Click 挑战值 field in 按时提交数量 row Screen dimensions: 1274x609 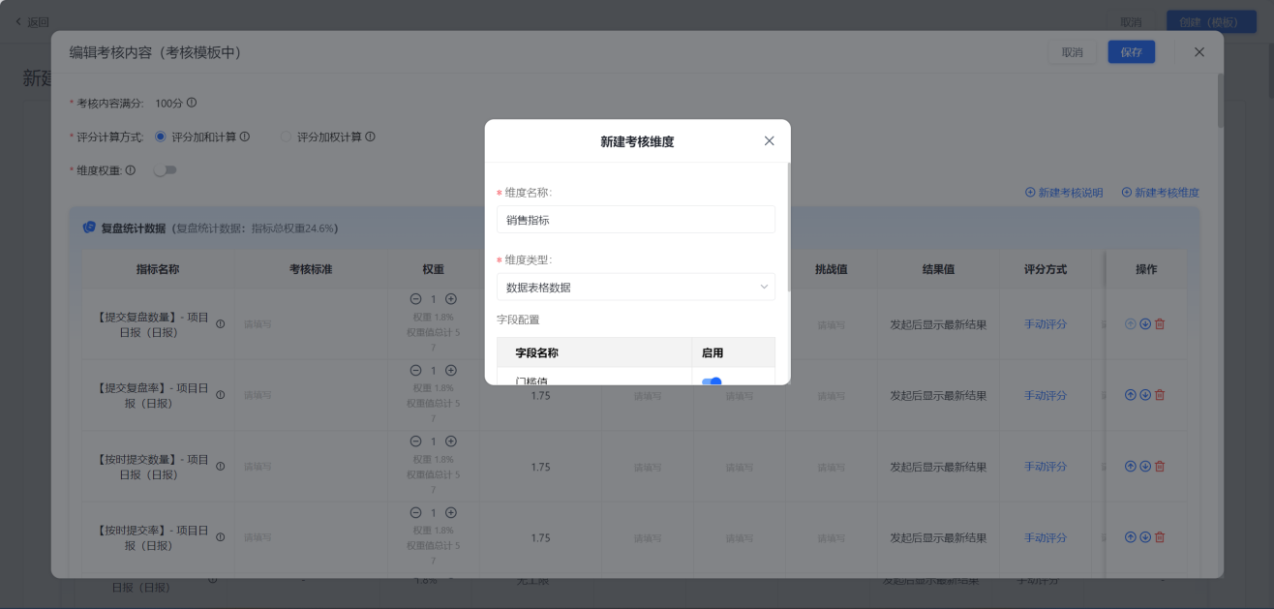[831, 467]
